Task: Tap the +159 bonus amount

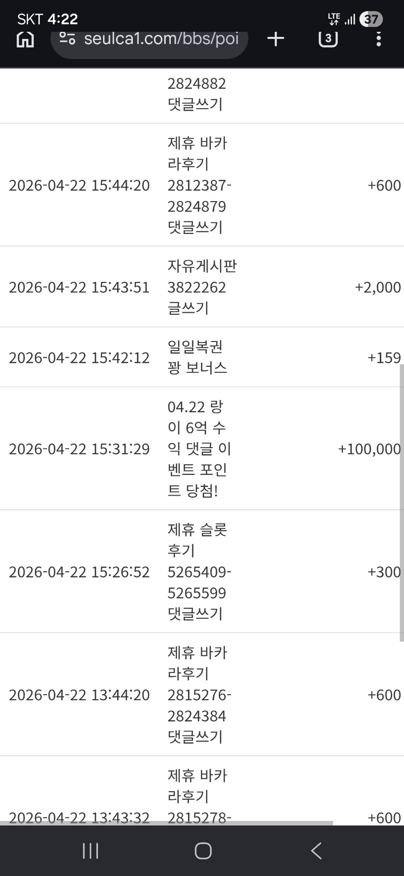Action: click(384, 358)
